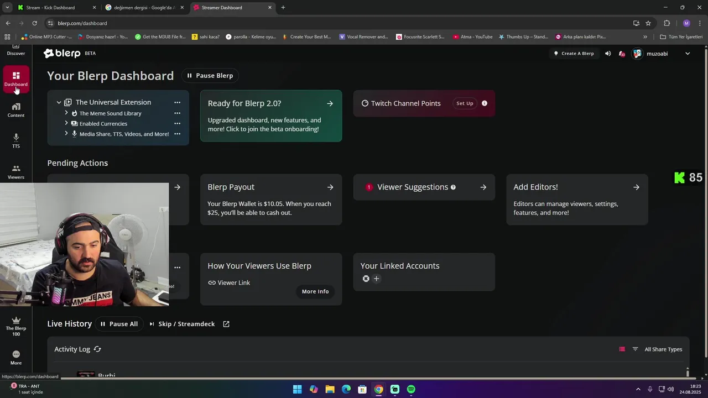The width and height of the screenshot is (708, 398).
Task: Add linked account with plus icon
Action: pyautogui.click(x=376, y=279)
